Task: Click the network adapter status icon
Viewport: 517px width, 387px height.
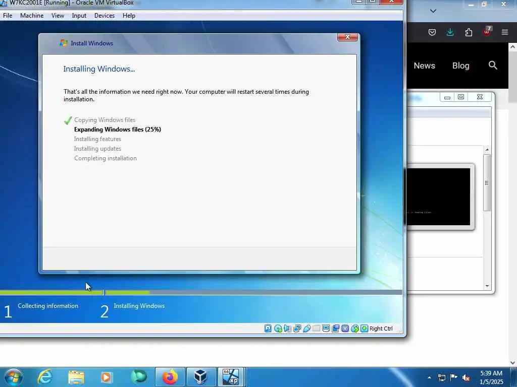Action: (x=297, y=329)
